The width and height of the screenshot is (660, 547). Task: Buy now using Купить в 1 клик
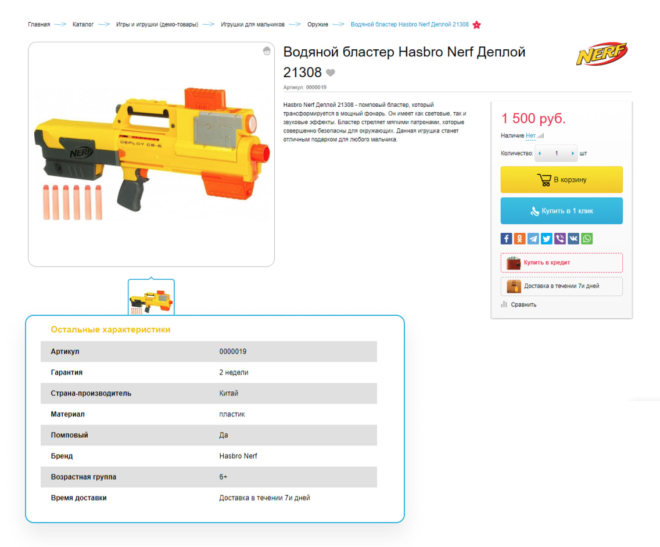(561, 211)
